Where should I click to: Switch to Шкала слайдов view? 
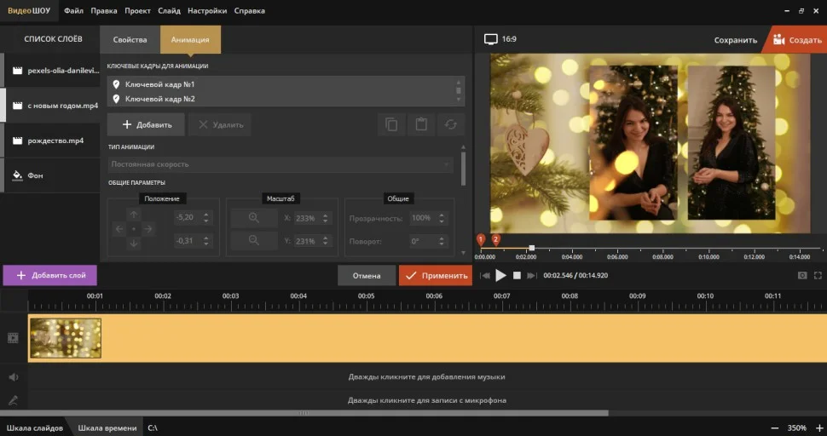tap(35, 427)
